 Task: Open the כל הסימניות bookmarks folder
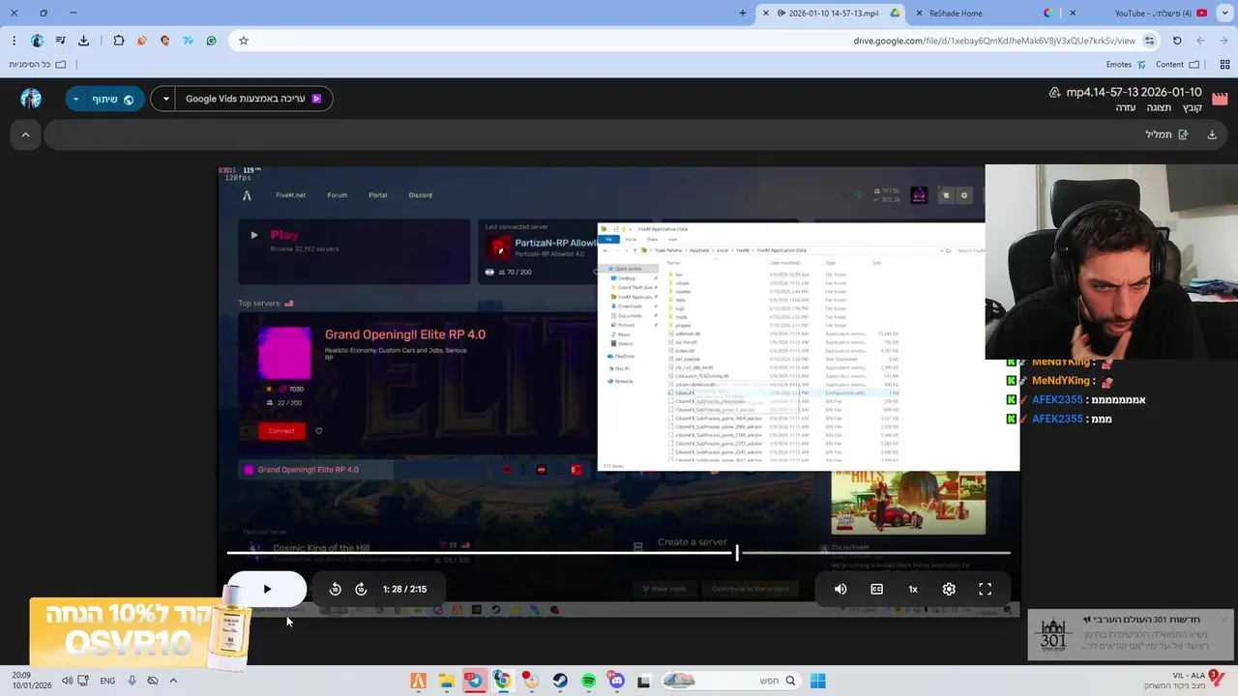(x=38, y=65)
